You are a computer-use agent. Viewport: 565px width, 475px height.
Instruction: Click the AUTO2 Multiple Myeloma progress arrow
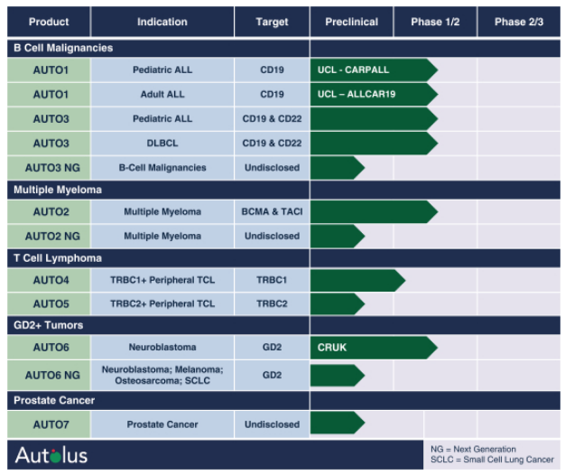(x=374, y=212)
